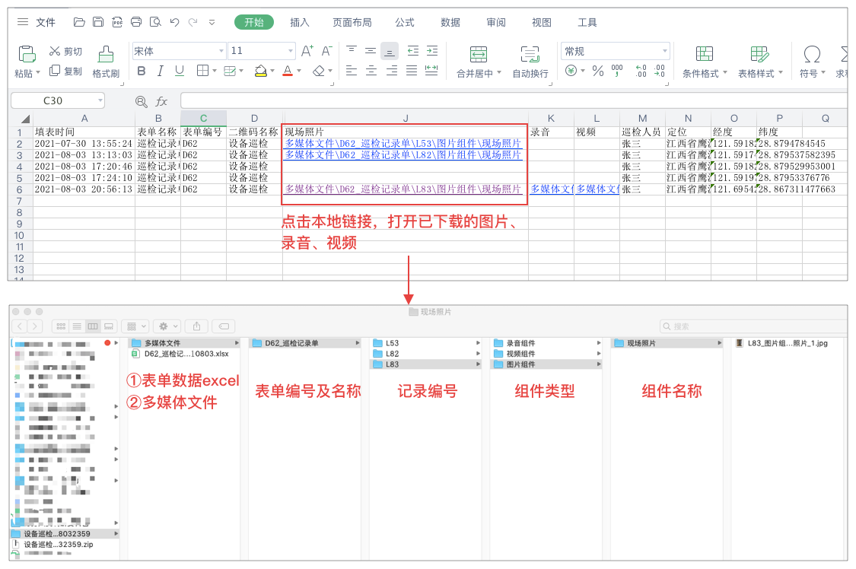
Task: Open the export to PDF icon
Action: [x=118, y=23]
